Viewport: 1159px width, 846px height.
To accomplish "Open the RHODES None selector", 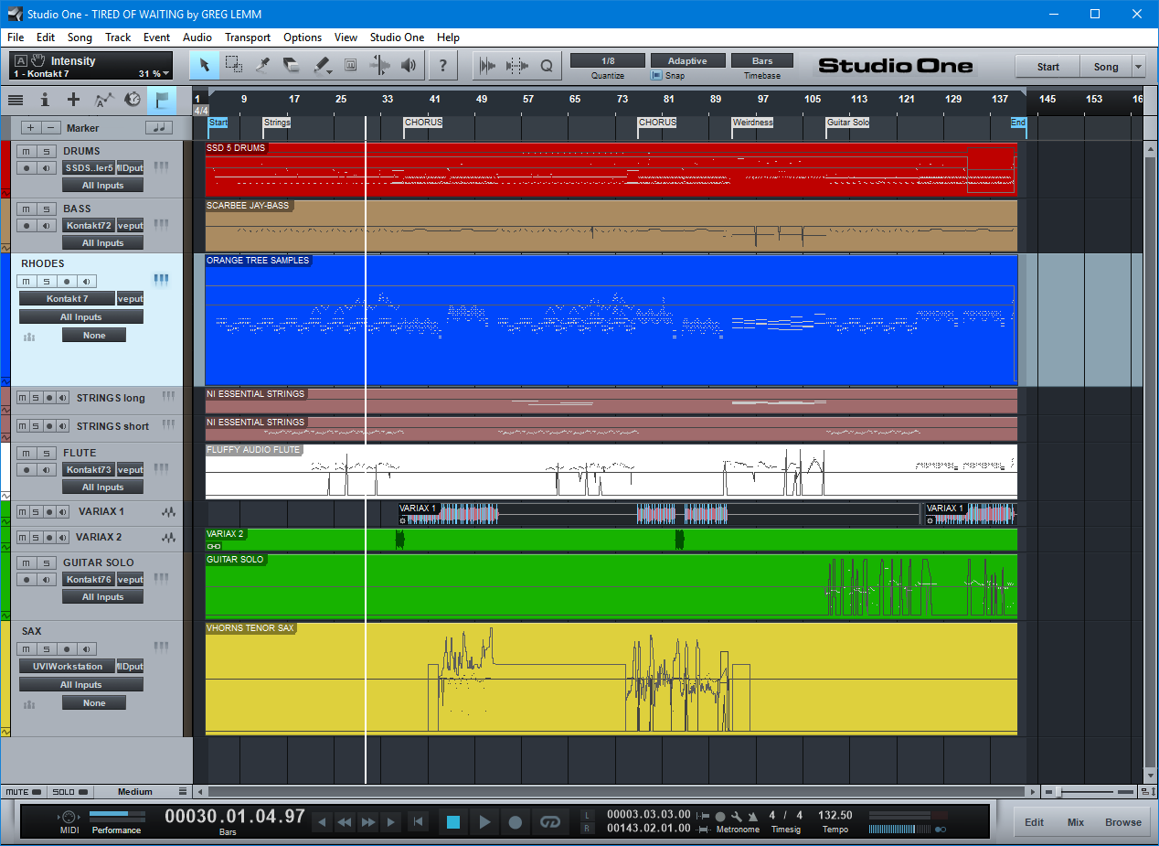I will pos(94,336).
